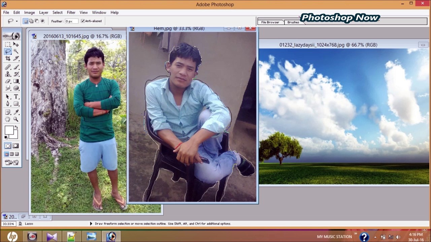Viewport: 431px width, 242px height.
Task: Select the Rectangle shape tool
Action: 16,104
